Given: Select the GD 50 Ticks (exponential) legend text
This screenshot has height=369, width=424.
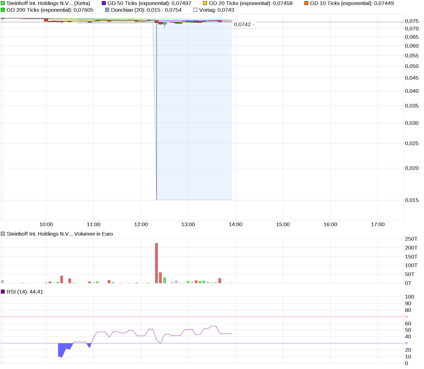Looking at the screenshot, I should tap(150, 3).
